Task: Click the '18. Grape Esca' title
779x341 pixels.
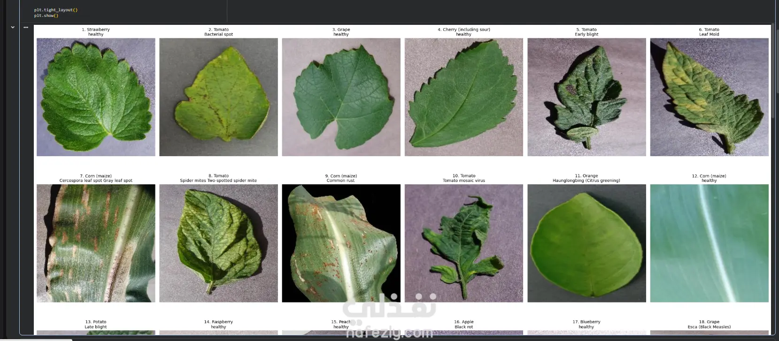Action: [x=709, y=325]
